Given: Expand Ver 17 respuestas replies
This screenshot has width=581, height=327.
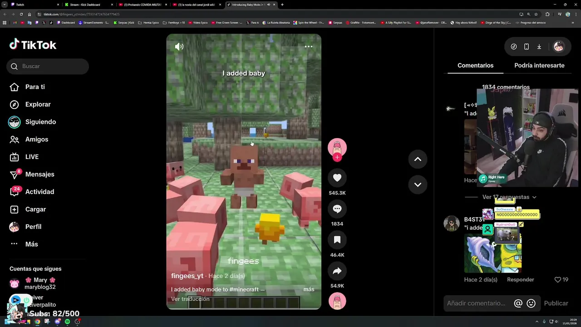Looking at the screenshot, I should (509, 197).
